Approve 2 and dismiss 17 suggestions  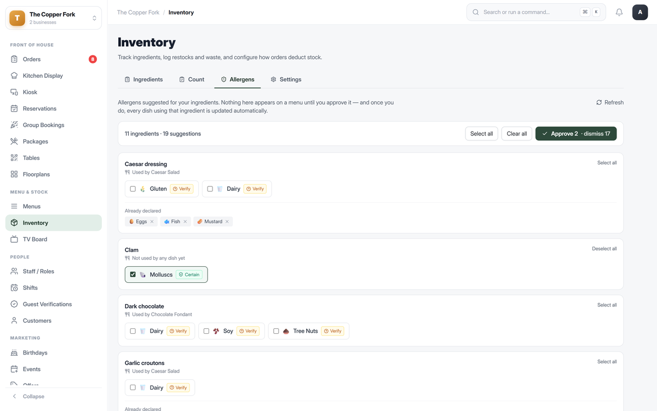pos(576,134)
